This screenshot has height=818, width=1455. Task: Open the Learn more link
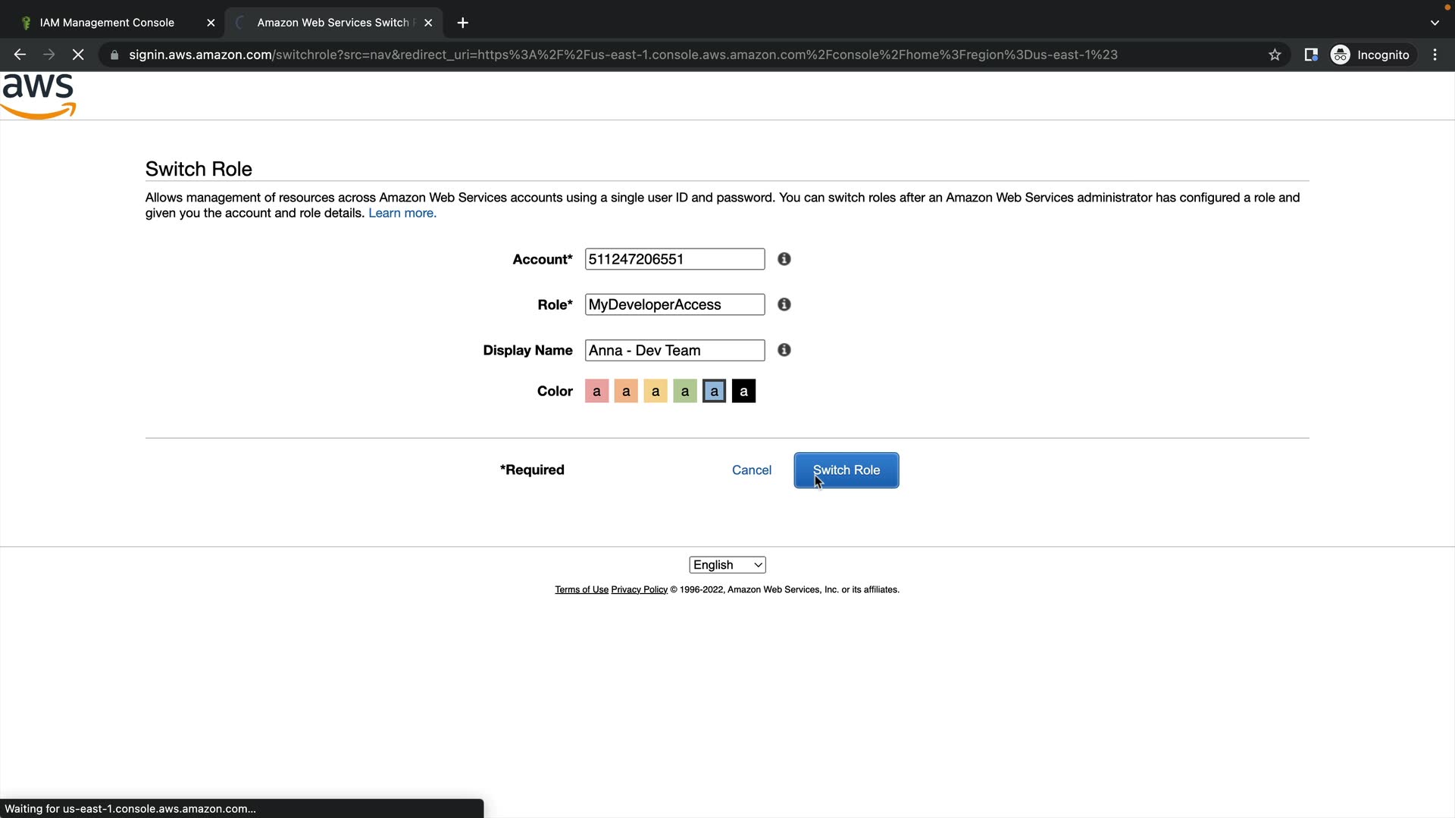click(402, 214)
